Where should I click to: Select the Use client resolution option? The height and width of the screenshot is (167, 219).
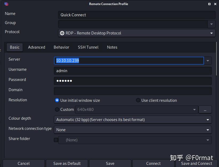point(138,100)
